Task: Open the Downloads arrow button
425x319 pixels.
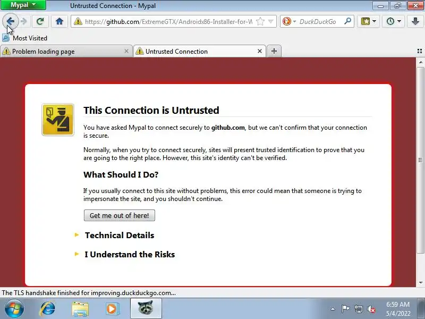Action: pyautogui.click(x=415, y=21)
